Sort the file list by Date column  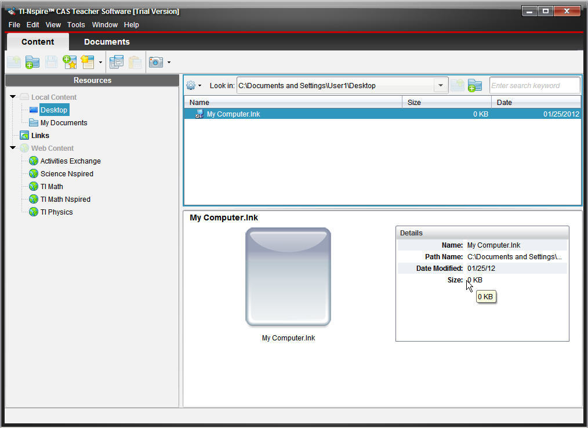[536, 103]
